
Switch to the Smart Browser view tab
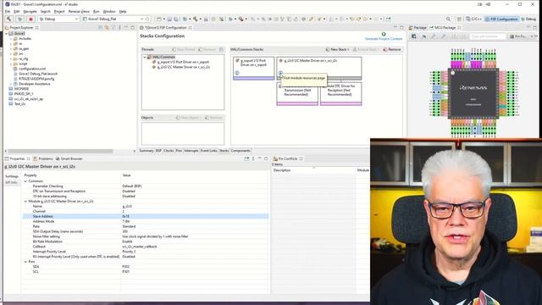[x=69, y=158]
